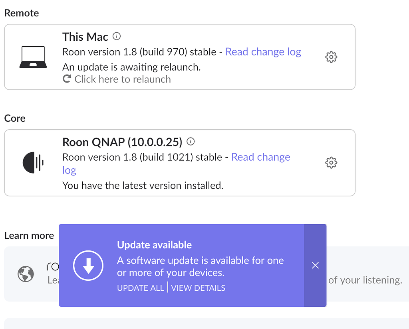This screenshot has height=329, width=409.
Task: Click the globe icon in Learn more section
Action: click(x=26, y=274)
